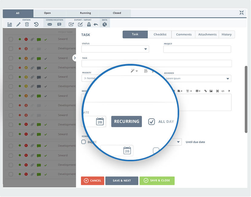
Task: Open the History restore icon
Action: pos(36,25)
